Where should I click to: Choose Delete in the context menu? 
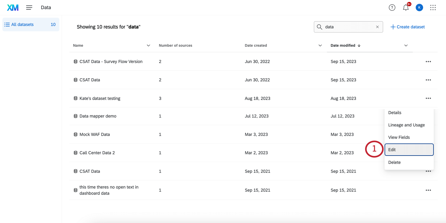[x=394, y=162]
